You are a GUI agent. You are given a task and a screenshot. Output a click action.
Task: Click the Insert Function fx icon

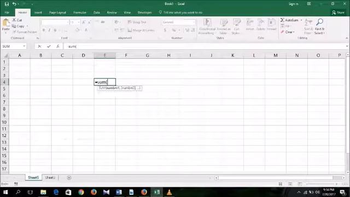(58, 46)
